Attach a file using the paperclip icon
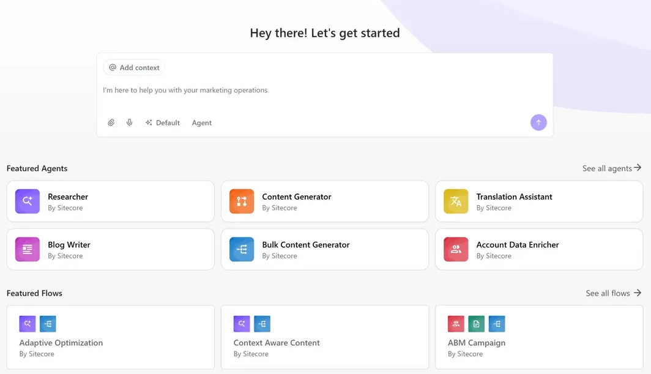 pos(111,122)
